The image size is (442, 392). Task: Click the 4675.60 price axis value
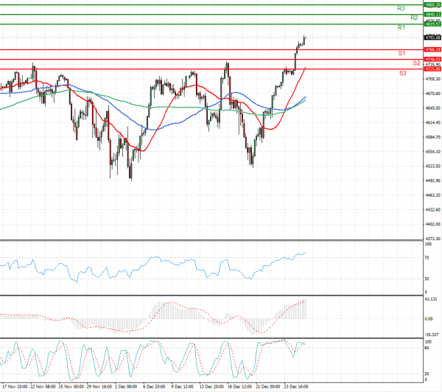coord(432,94)
